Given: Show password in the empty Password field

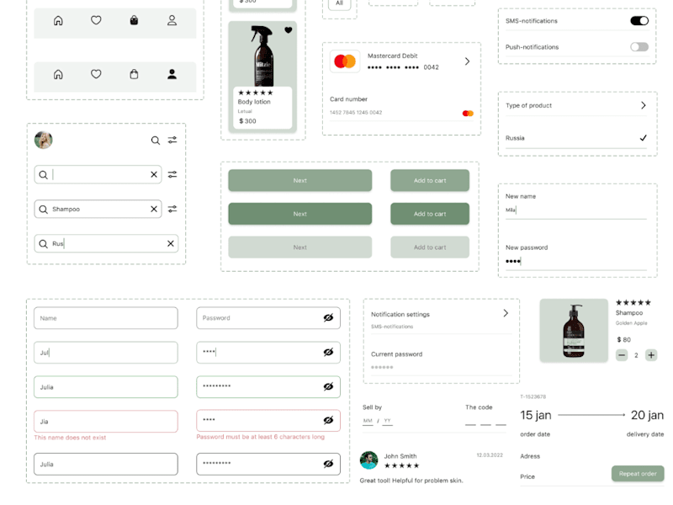Looking at the screenshot, I should (x=328, y=318).
